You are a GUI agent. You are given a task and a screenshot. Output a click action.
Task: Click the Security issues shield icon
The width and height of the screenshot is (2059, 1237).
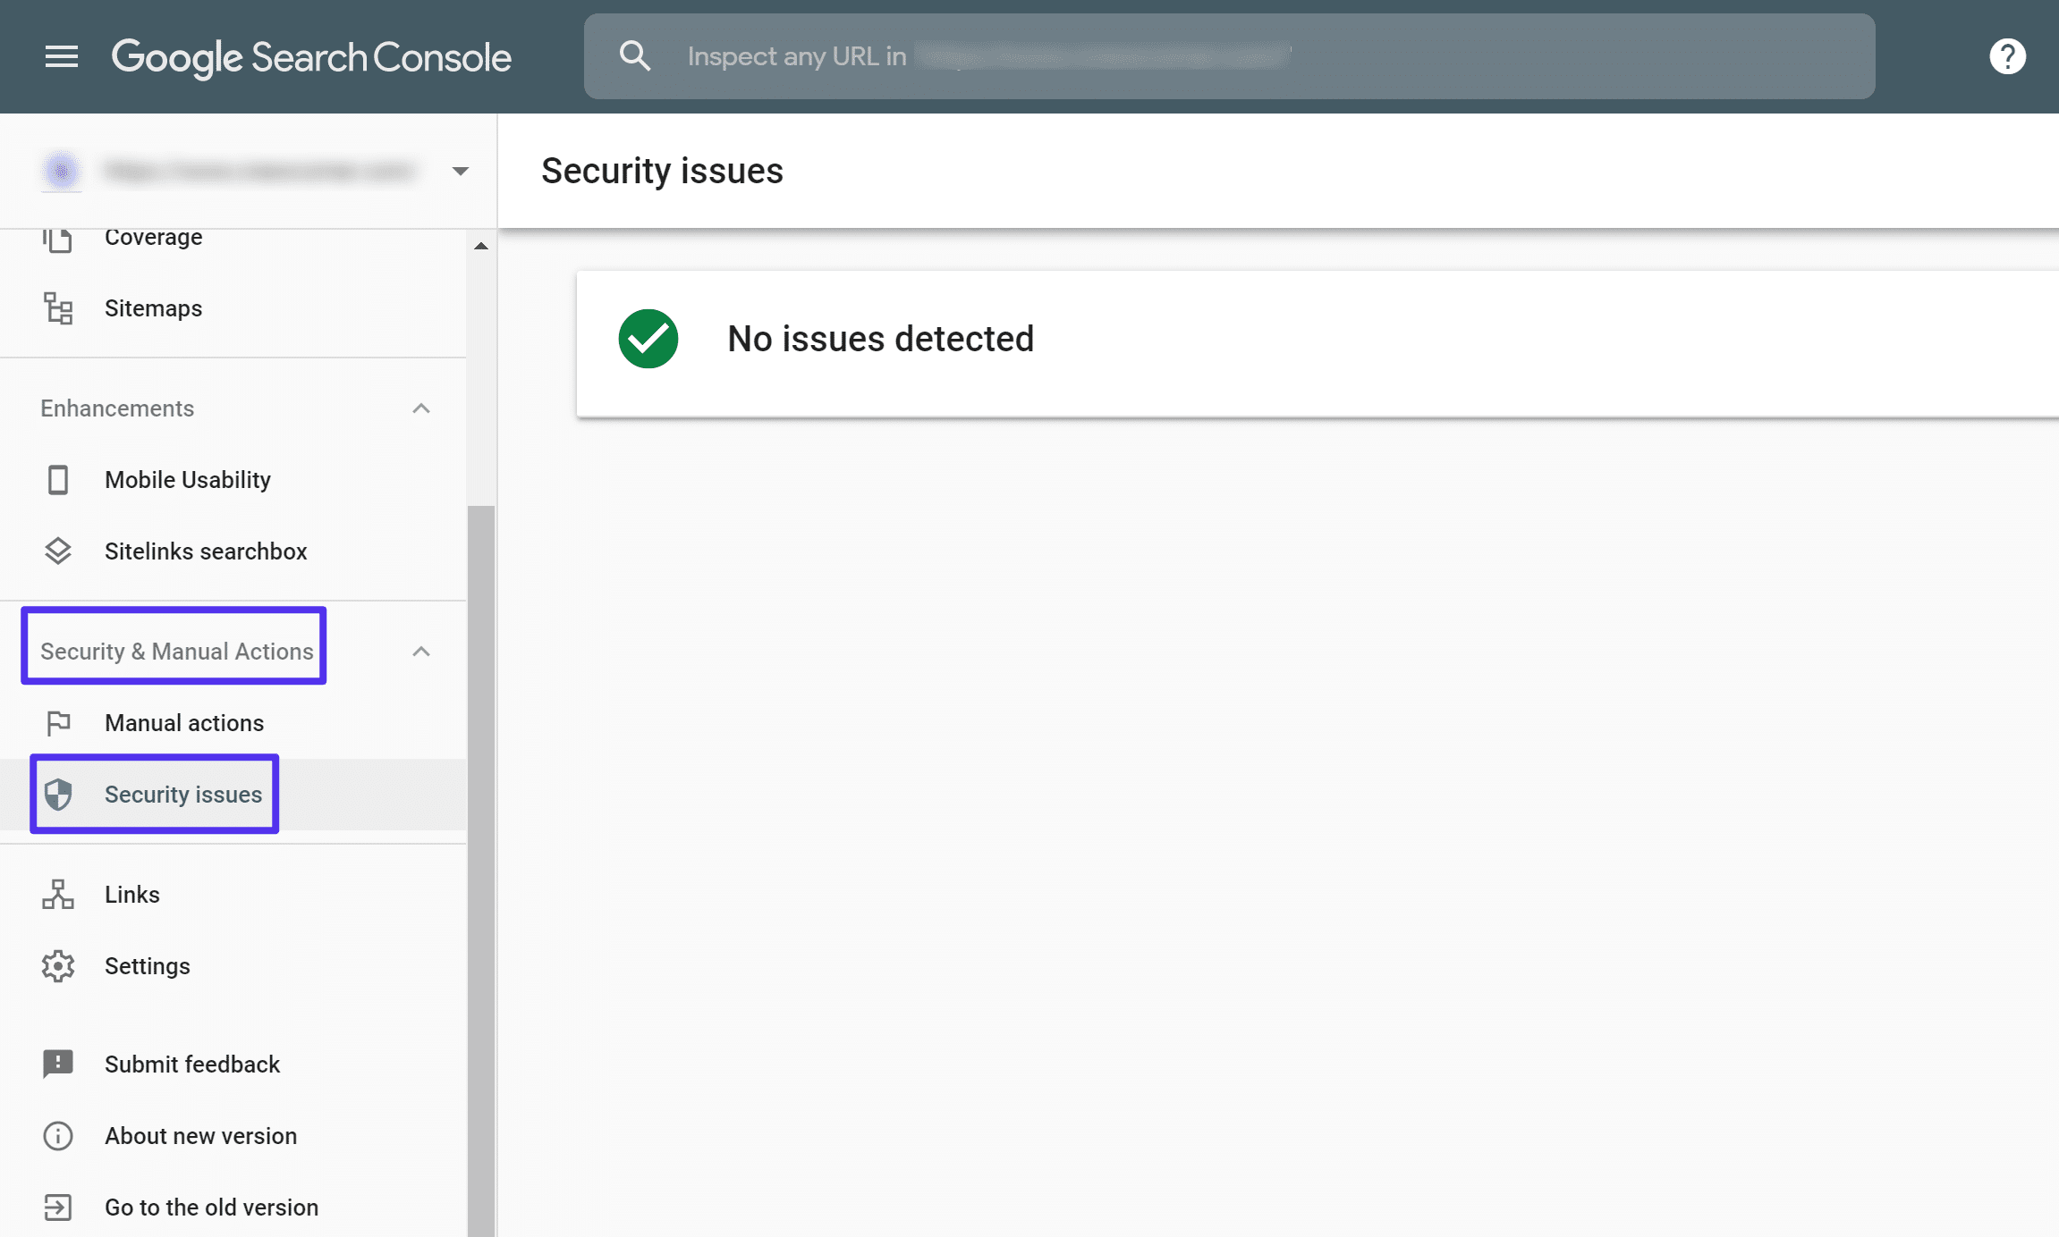[x=57, y=794]
